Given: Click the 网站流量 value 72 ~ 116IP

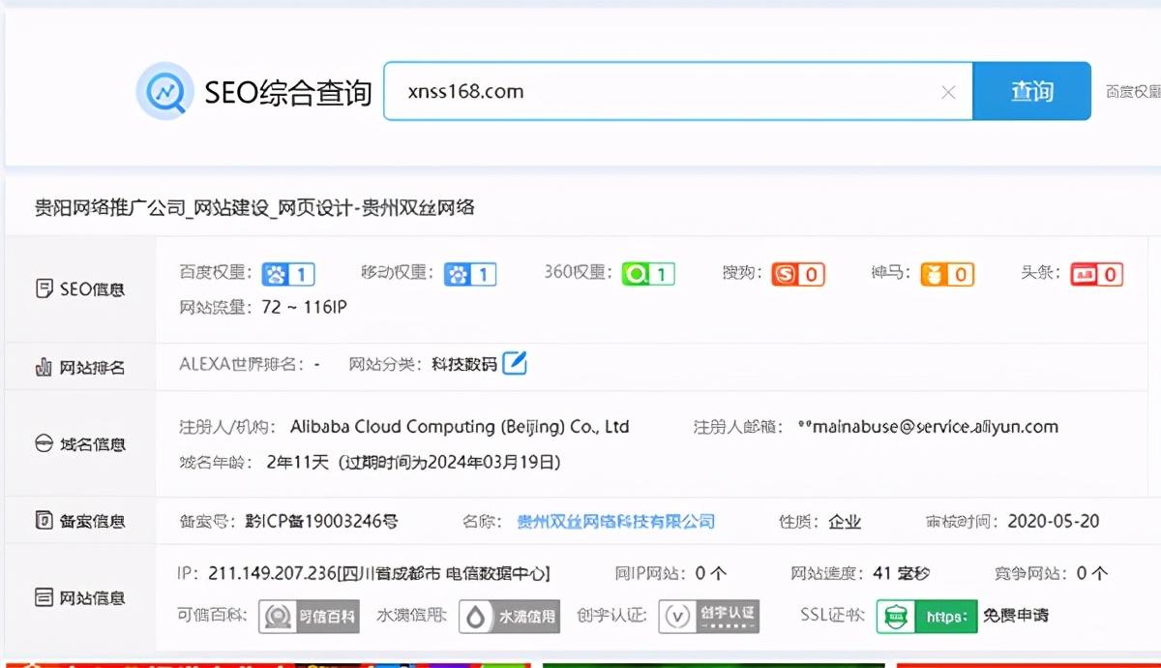Looking at the screenshot, I should click(304, 307).
